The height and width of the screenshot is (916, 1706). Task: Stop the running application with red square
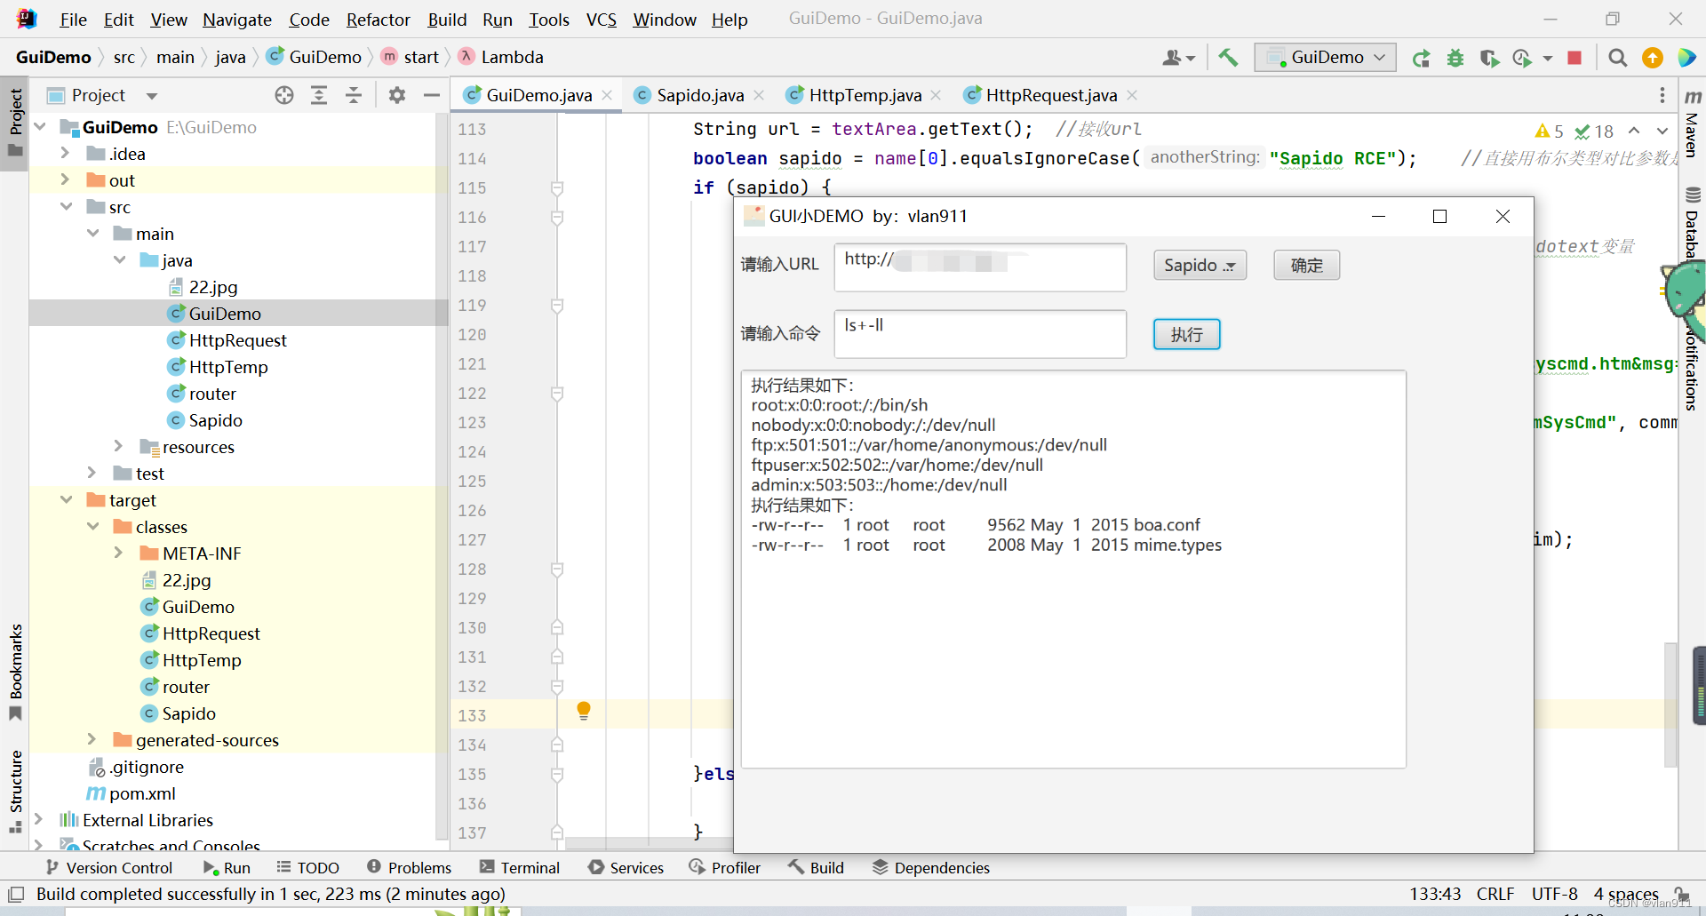coord(1574,58)
